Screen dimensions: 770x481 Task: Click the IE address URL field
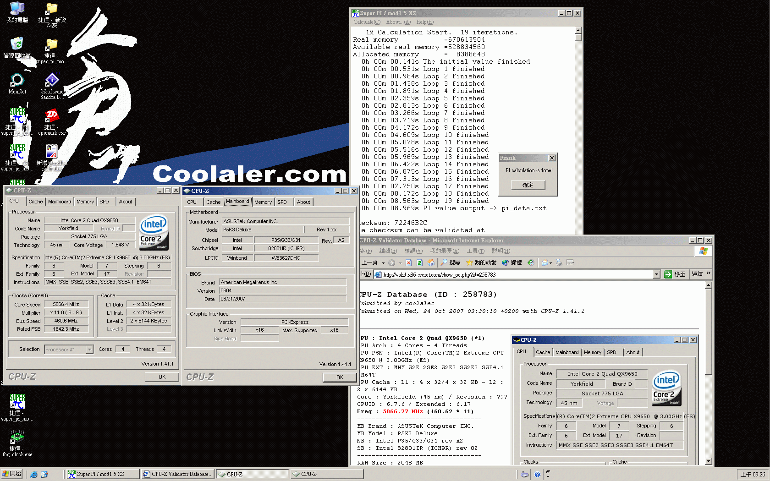coord(513,274)
